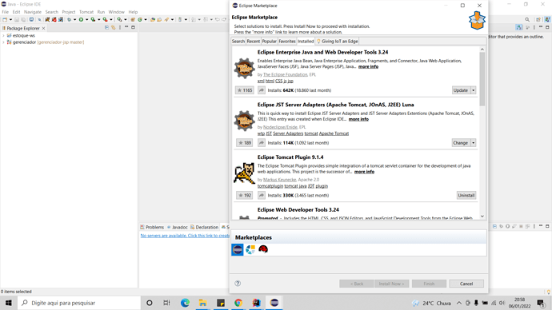Open more info for Tomcat Plugin
Viewport: 552px width, 310px height.
click(364, 172)
